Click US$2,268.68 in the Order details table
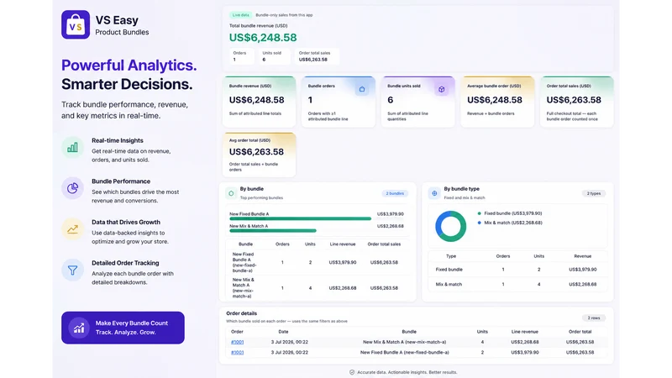672x378 pixels. click(x=524, y=342)
